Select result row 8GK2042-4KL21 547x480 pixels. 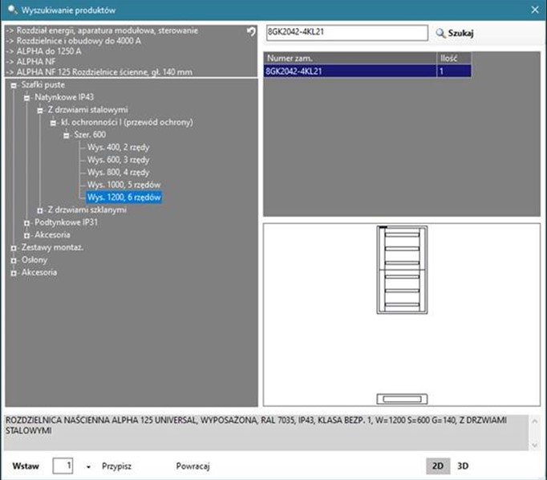(350, 71)
